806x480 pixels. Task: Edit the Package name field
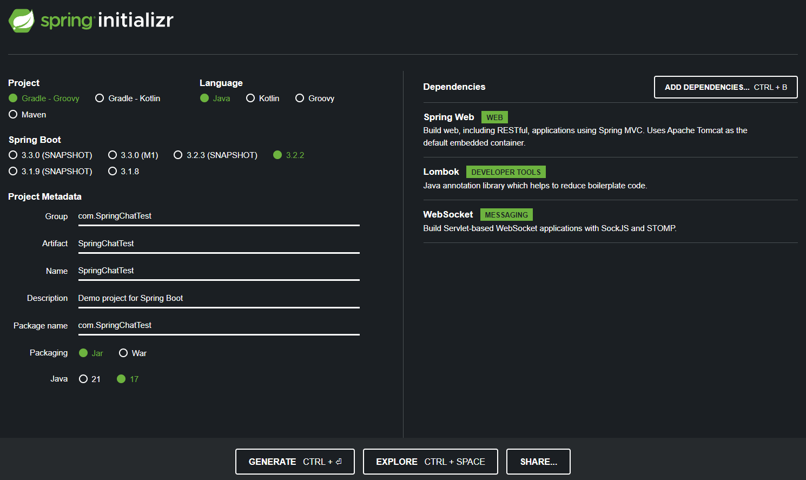click(219, 326)
